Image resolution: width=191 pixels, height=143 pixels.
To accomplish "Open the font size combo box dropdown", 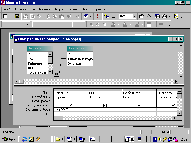I will [83, 24].
